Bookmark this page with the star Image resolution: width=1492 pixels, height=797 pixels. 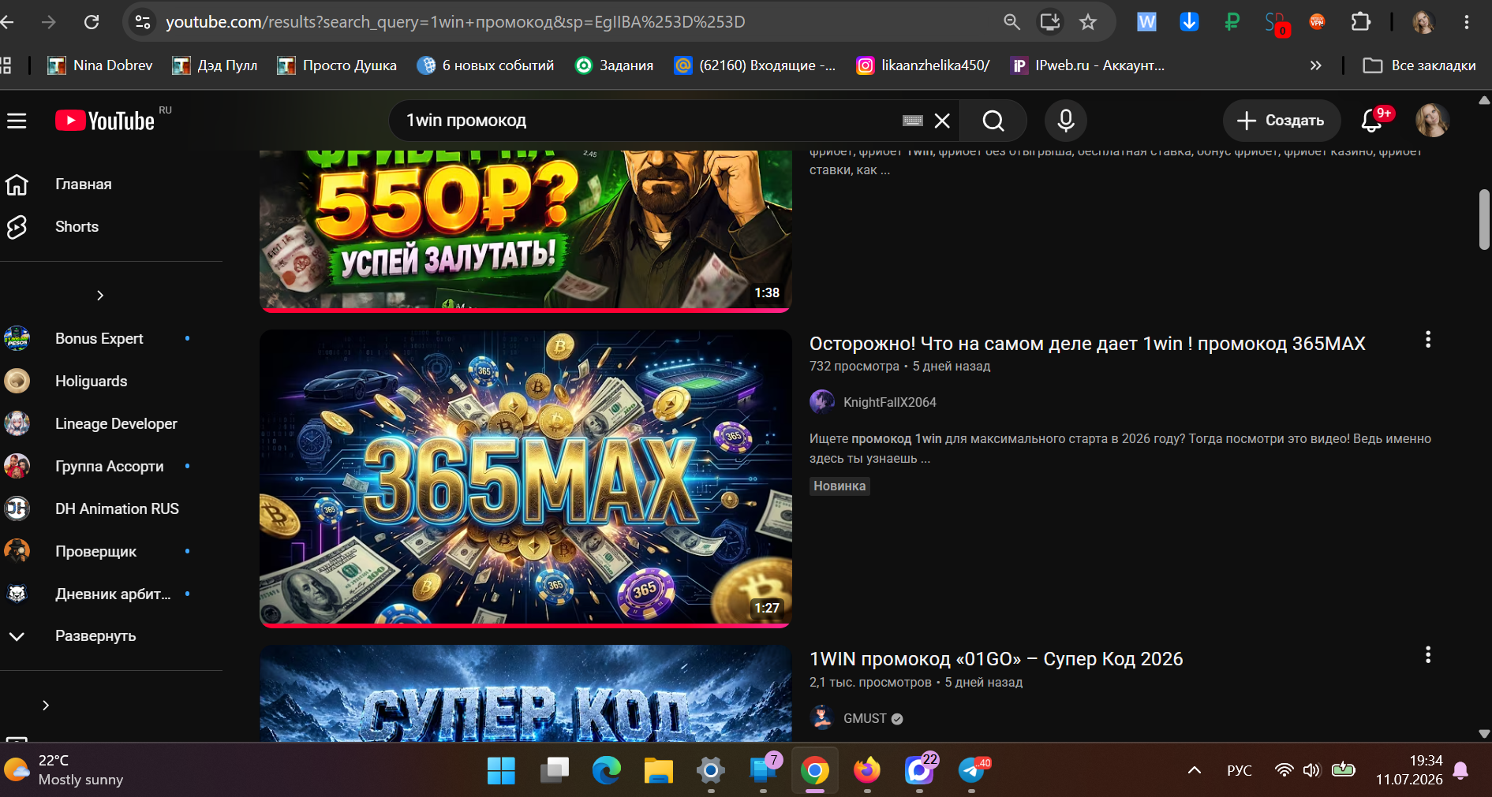1088,22
